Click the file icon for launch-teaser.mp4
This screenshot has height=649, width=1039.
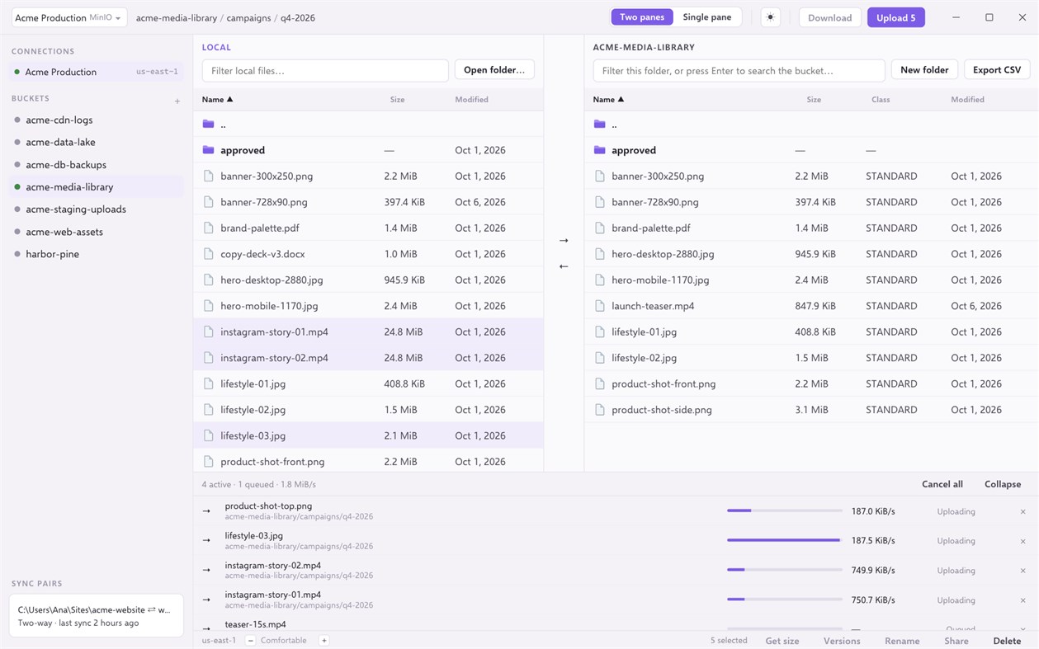599,306
